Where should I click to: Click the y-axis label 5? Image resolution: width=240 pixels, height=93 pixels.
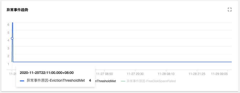tap(9, 32)
